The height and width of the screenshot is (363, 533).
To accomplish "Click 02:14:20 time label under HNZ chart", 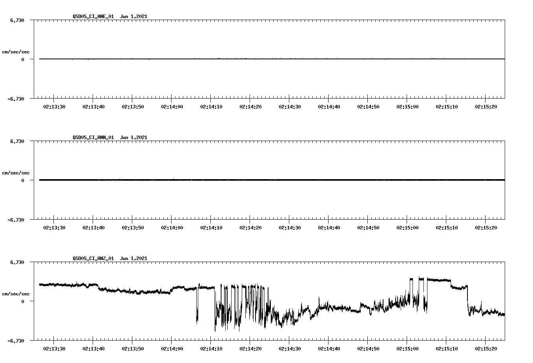I will coord(250,349).
